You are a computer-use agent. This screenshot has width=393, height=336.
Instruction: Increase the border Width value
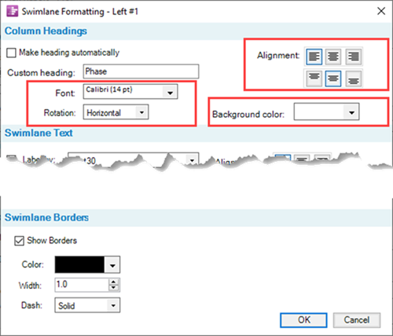[113, 282]
